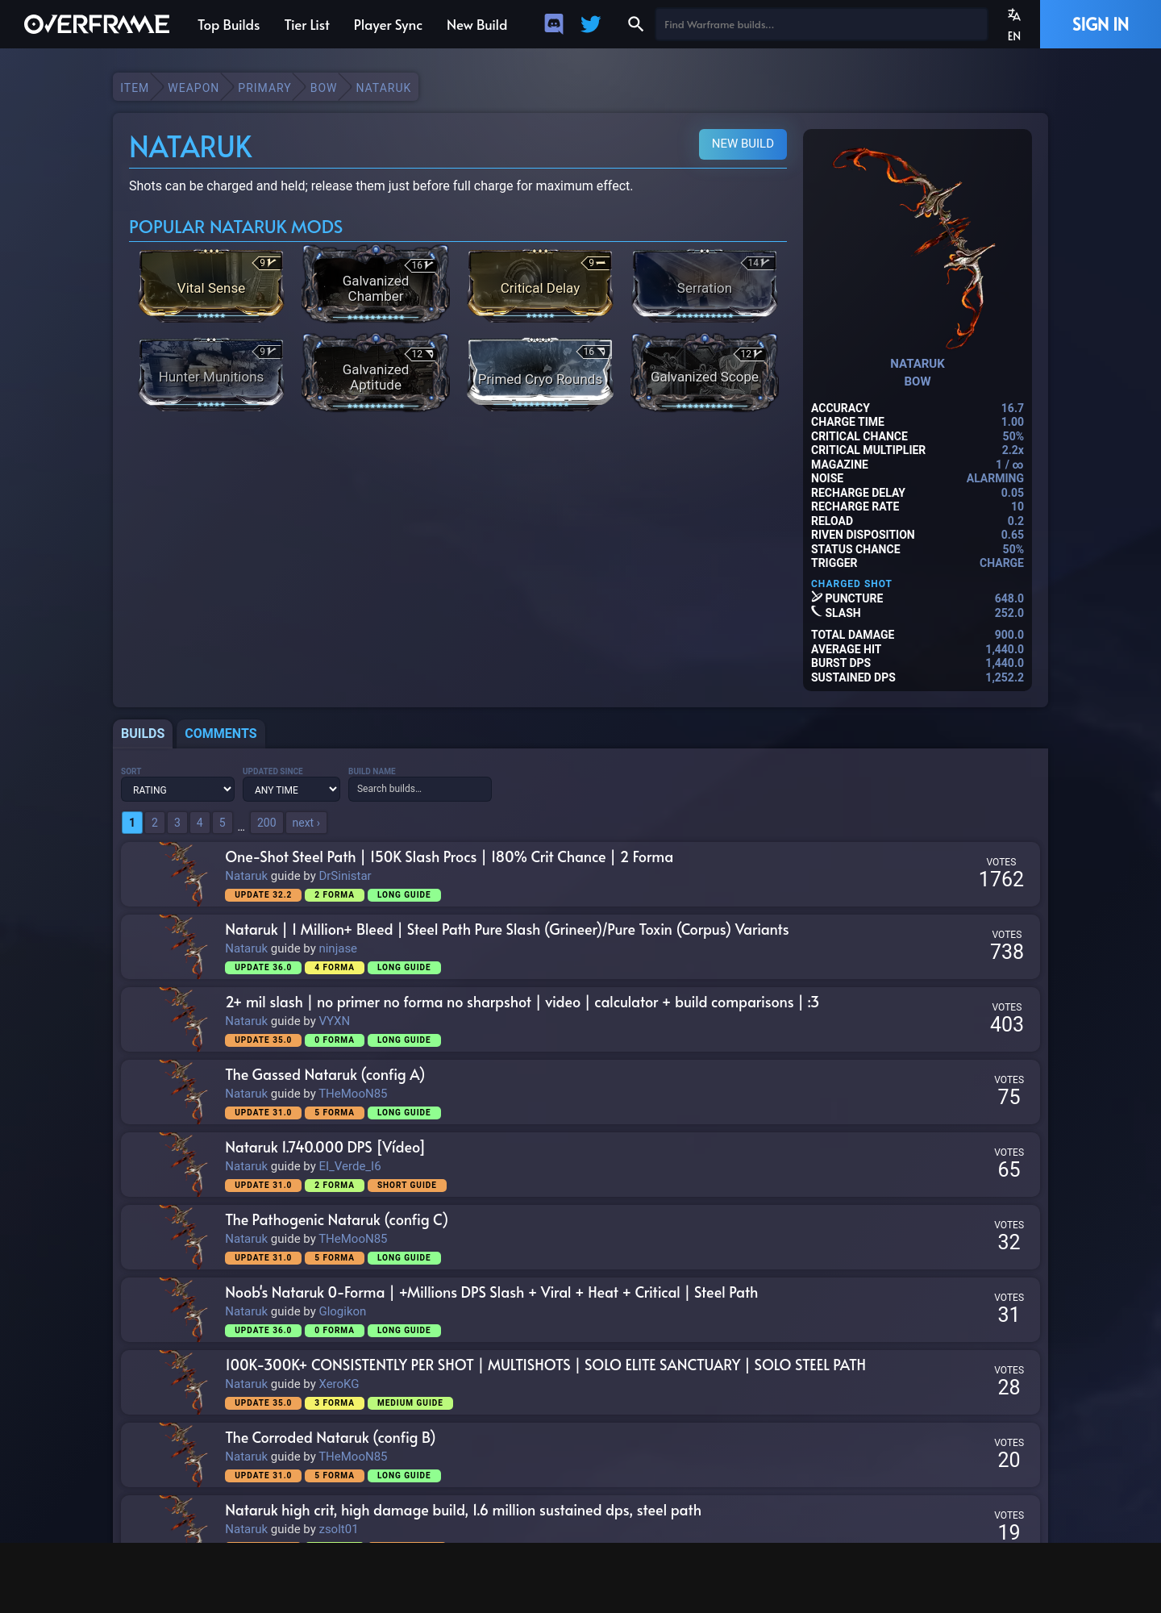The width and height of the screenshot is (1161, 1613).
Task: Go to page 3 of builds
Action: [x=177, y=823]
